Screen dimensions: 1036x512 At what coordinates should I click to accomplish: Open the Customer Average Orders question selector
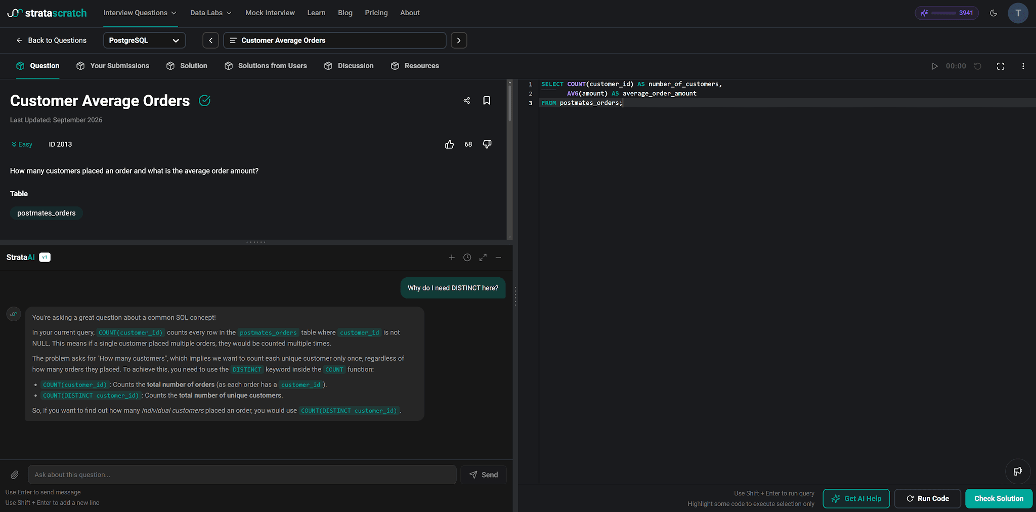(335, 40)
